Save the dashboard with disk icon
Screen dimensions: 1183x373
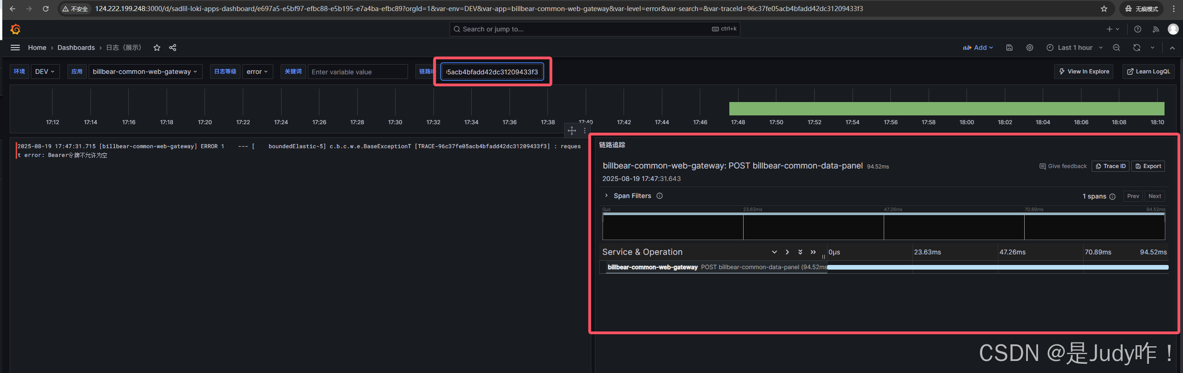(1009, 48)
